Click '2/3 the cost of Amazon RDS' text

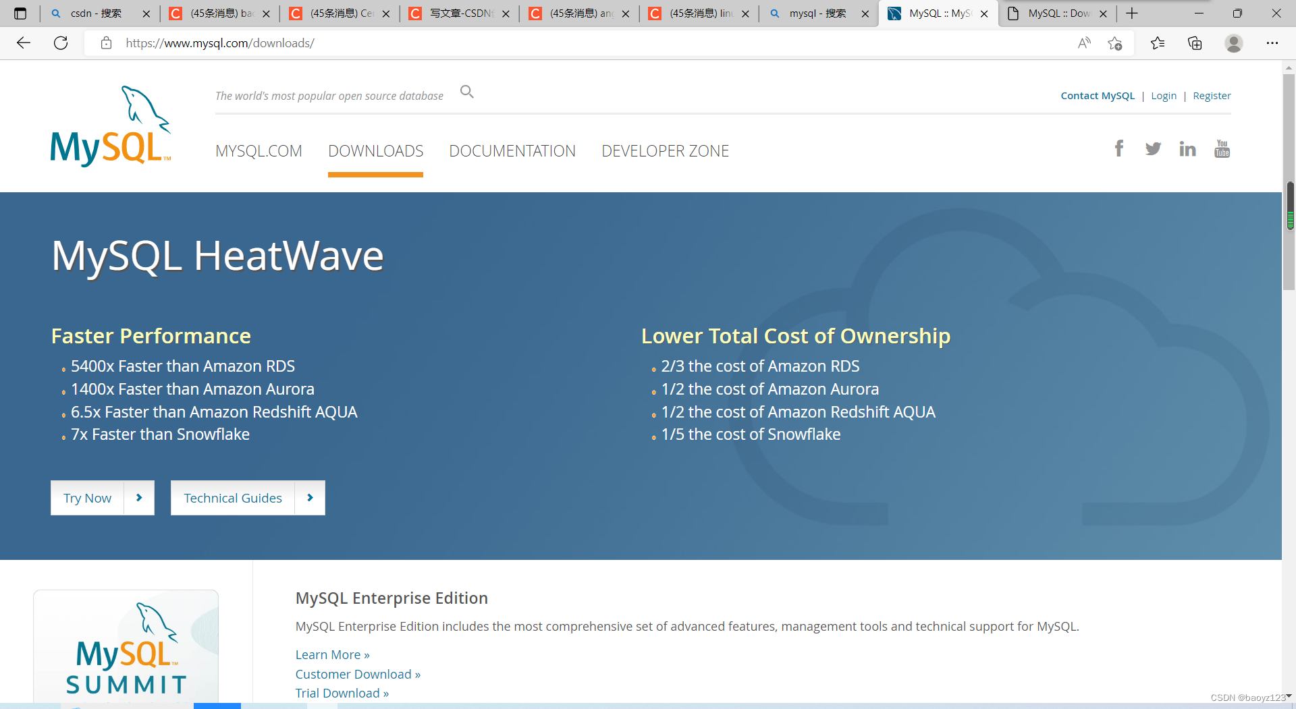[x=760, y=366]
